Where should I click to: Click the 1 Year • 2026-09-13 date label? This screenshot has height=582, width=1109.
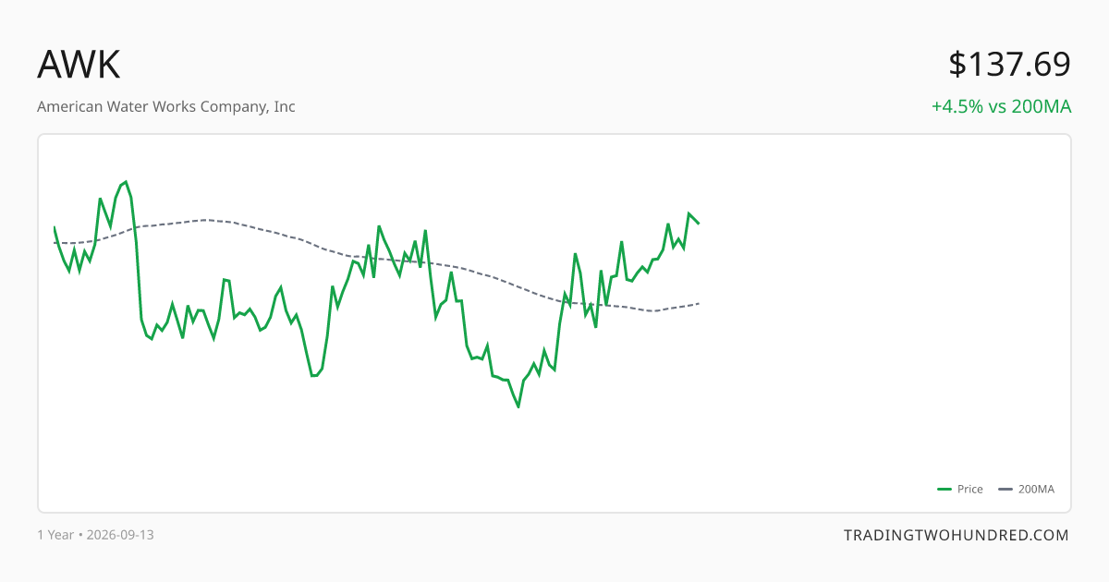95,535
